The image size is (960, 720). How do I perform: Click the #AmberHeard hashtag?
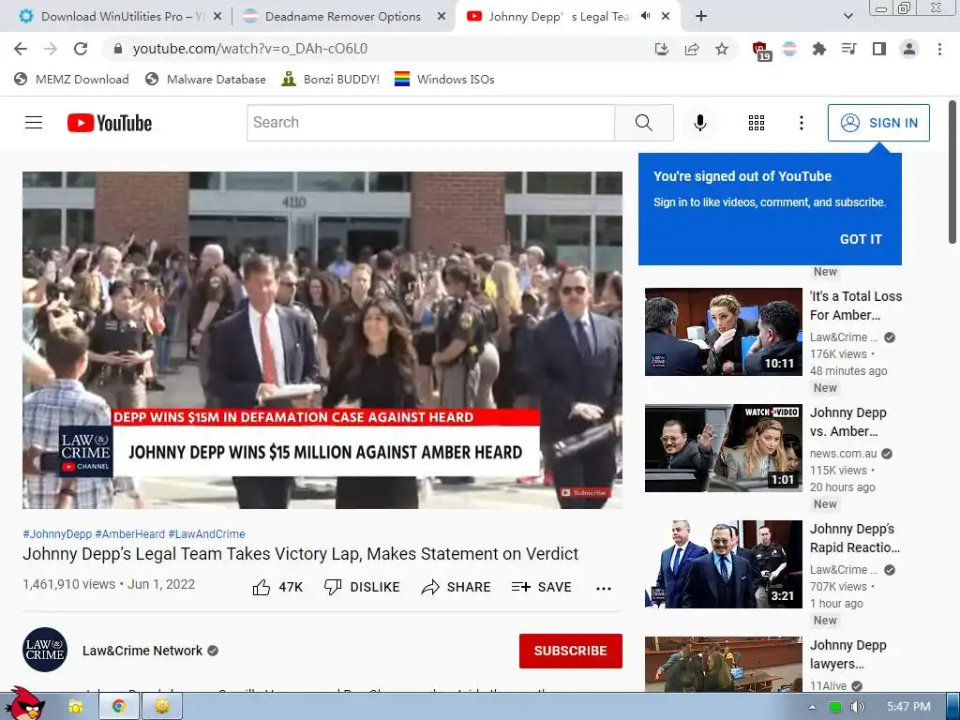tap(129, 533)
